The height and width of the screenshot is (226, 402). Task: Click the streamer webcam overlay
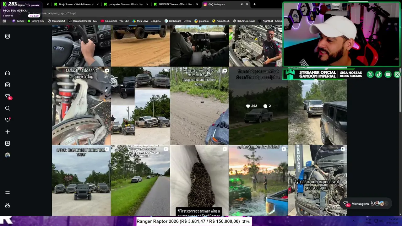pyautogui.click(x=342, y=35)
